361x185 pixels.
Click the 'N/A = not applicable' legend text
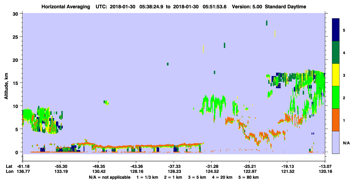[109, 177]
